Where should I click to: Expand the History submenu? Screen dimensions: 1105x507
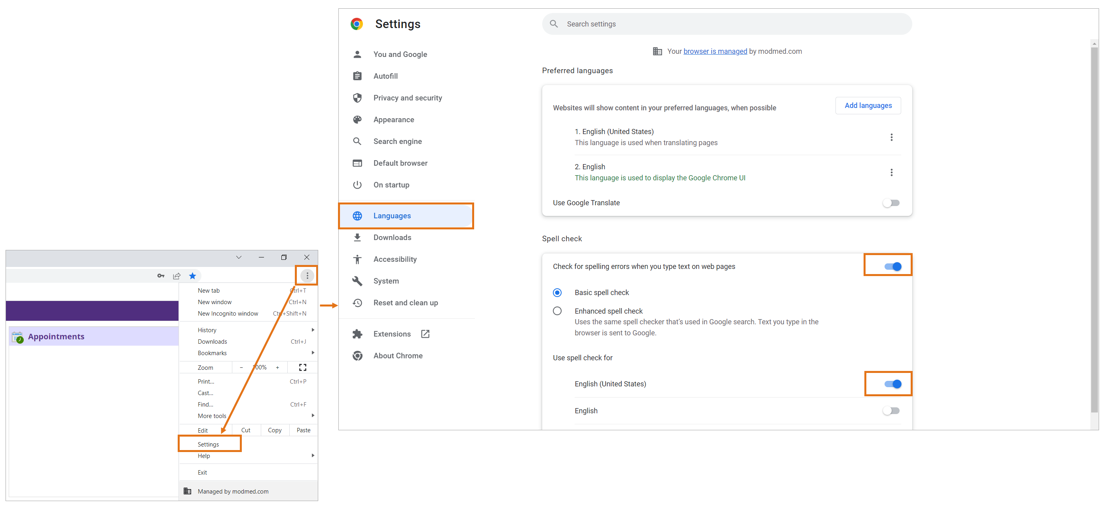pos(313,330)
